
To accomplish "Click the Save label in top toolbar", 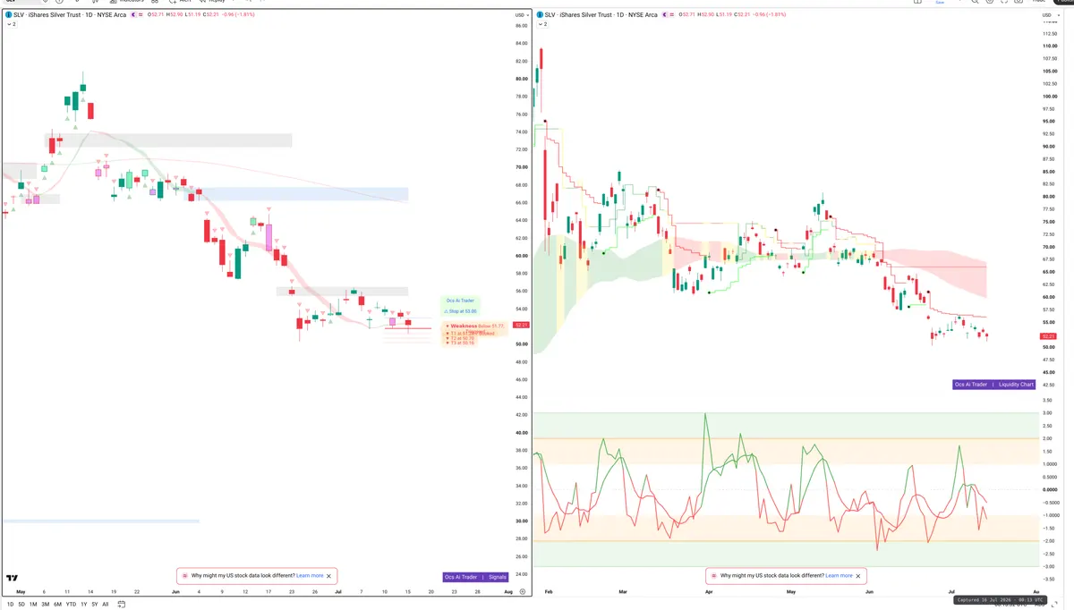I will pos(940,3).
